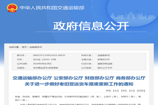158x105 pixels.
Task: Click the 政策性文件 theme category value
Action: click(x=103, y=60)
